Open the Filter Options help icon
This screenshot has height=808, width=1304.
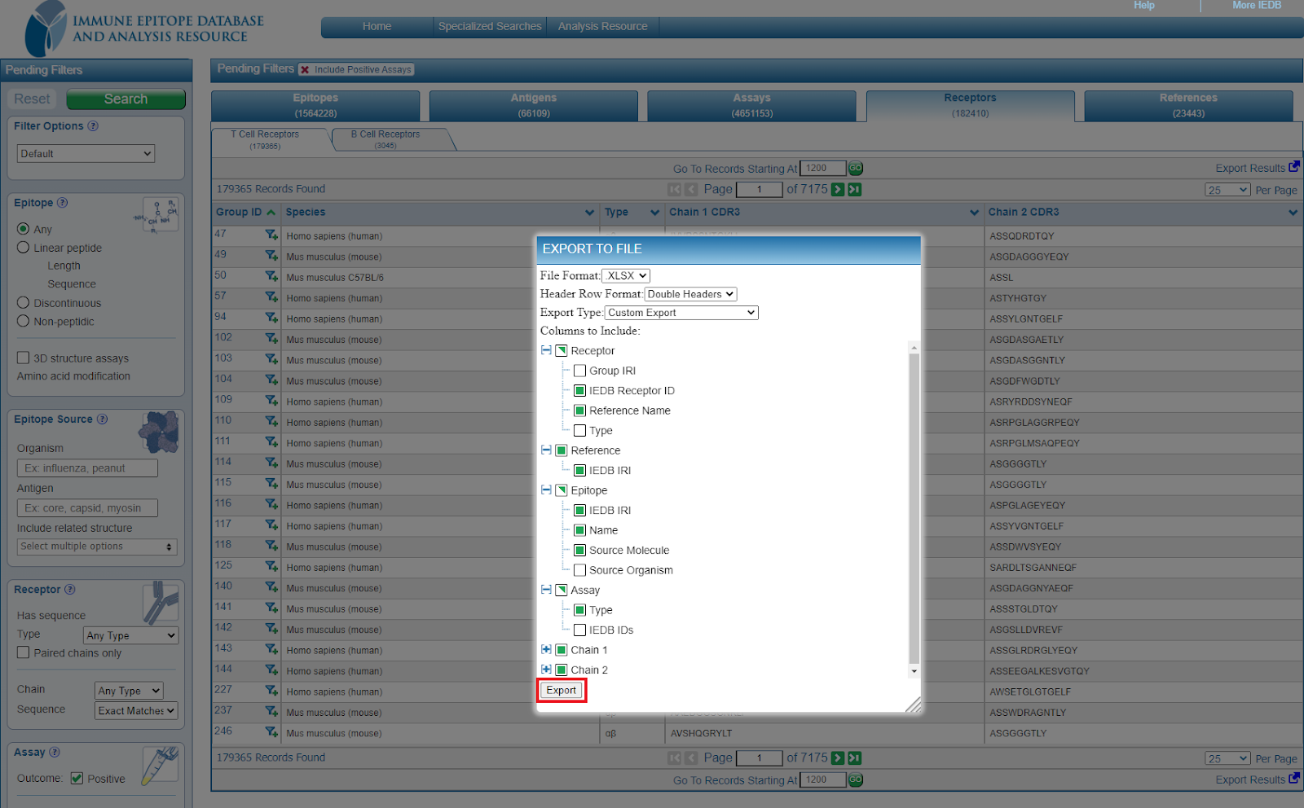(x=93, y=126)
